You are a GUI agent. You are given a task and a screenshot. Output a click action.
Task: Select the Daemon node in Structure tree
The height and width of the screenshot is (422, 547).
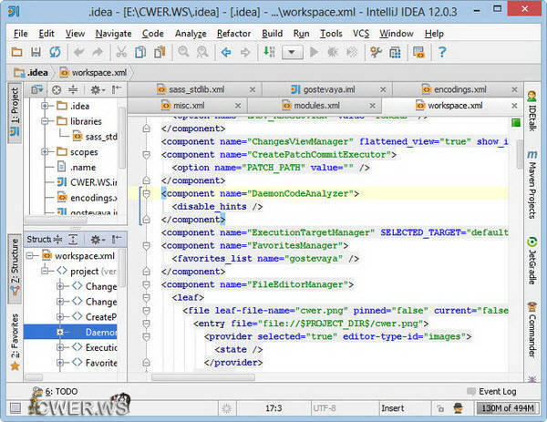[x=100, y=333]
